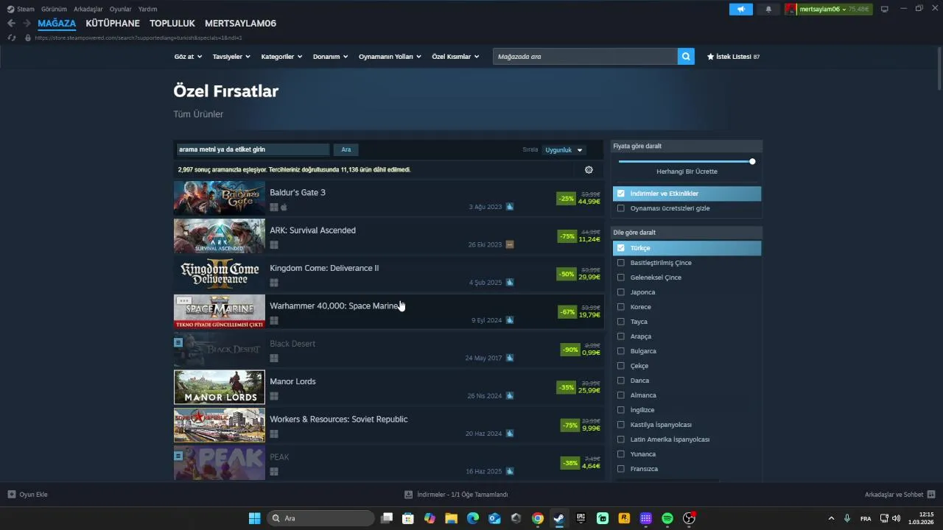Viewport: 943px width, 530px height.
Task: Open the Görünüm menu
Action: point(54,9)
